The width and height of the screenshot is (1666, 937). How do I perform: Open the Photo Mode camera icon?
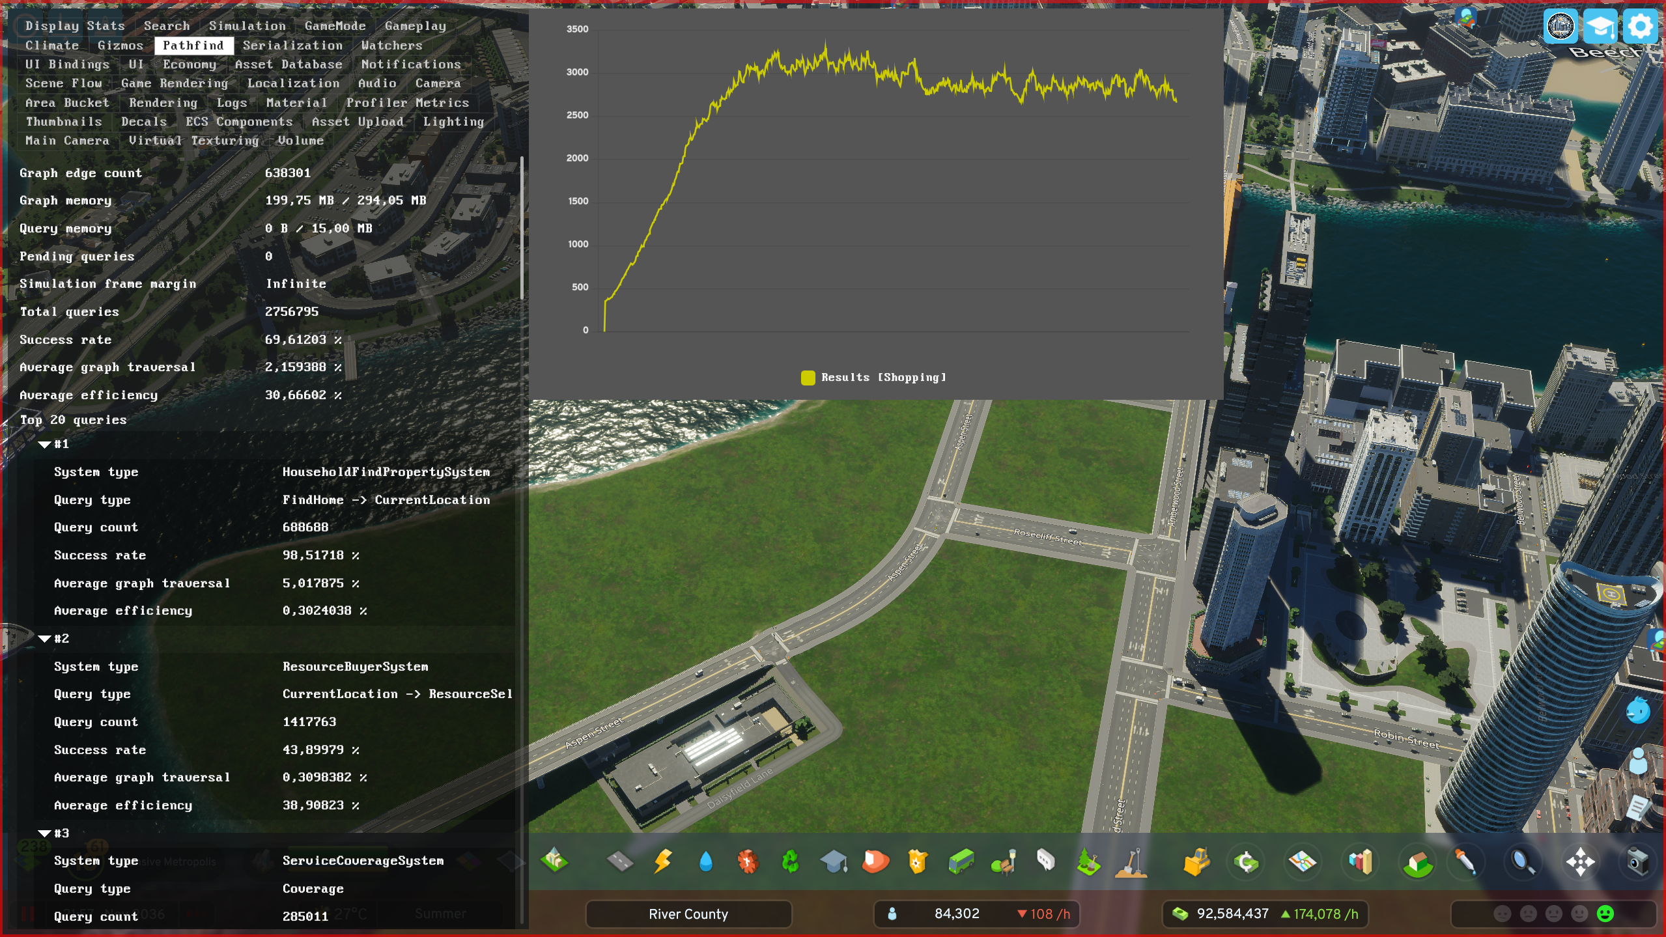click(1637, 861)
